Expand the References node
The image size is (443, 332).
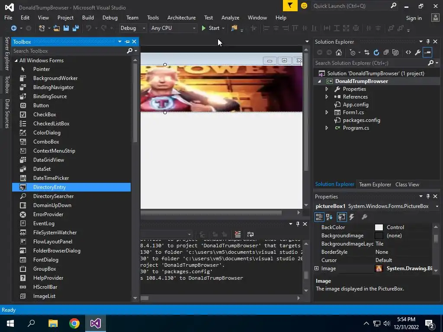[327, 97]
